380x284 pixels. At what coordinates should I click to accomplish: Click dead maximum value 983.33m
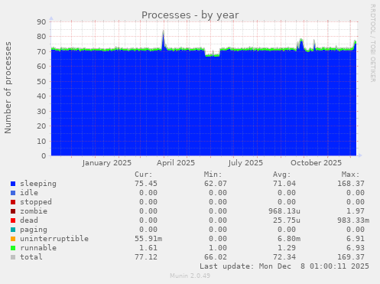(353, 220)
